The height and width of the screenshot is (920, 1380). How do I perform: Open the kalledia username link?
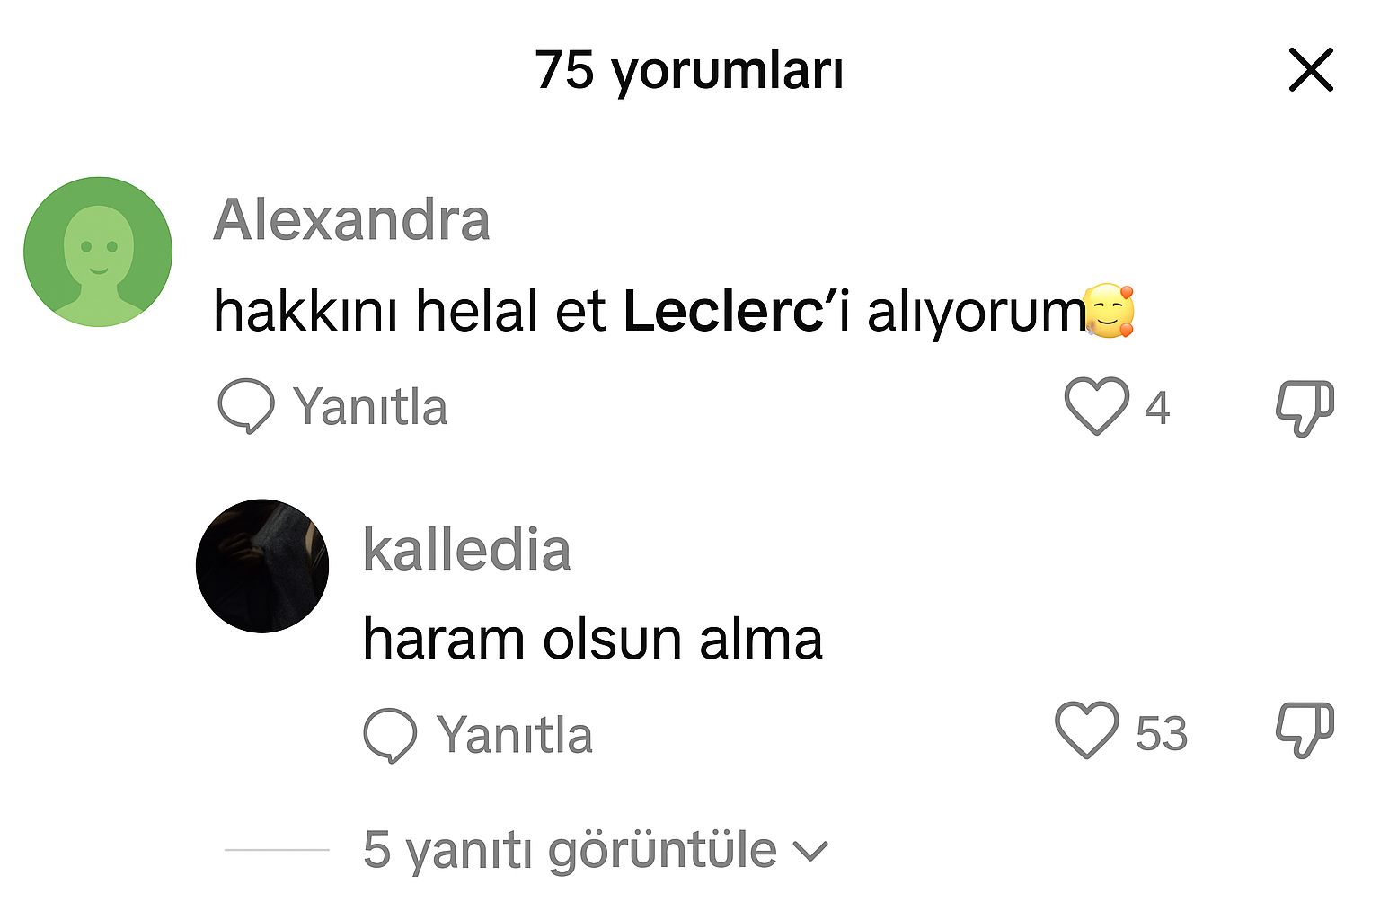click(x=466, y=550)
